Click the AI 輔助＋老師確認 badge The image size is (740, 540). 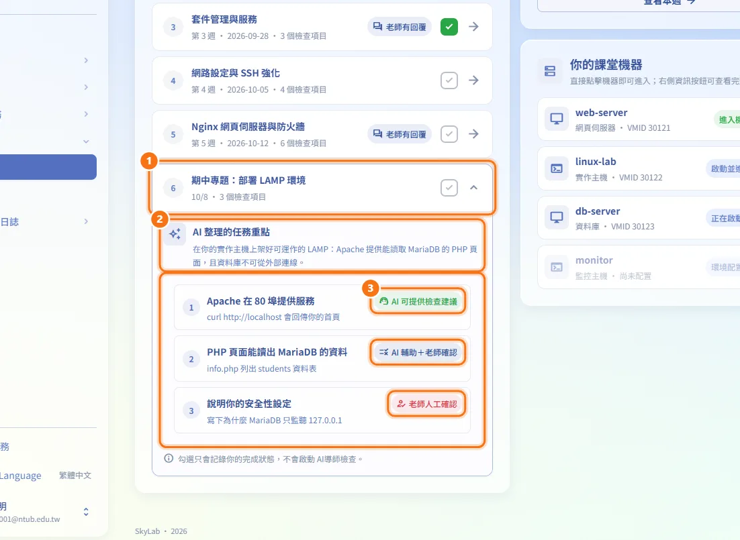coord(418,352)
